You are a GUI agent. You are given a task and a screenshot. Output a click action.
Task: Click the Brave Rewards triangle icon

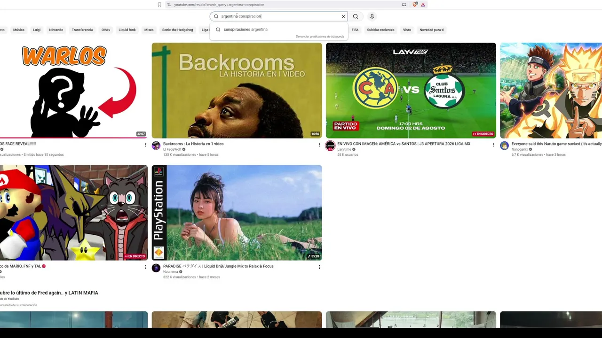423,5
